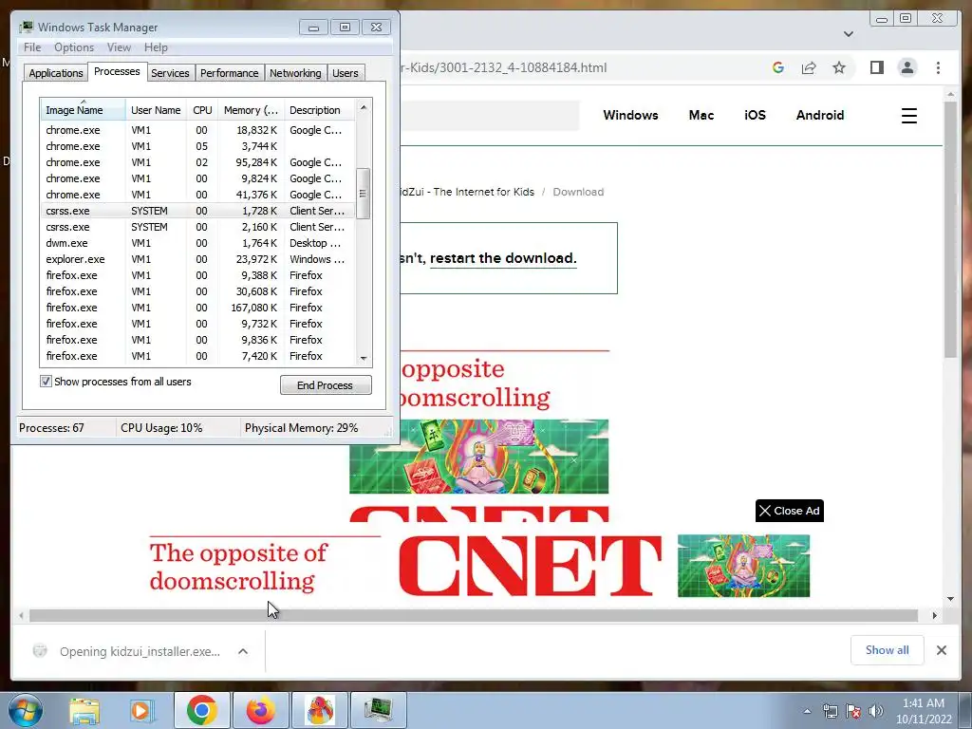972x729 pixels.
Task: Click process list scroll down arrow
Action: click(364, 358)
